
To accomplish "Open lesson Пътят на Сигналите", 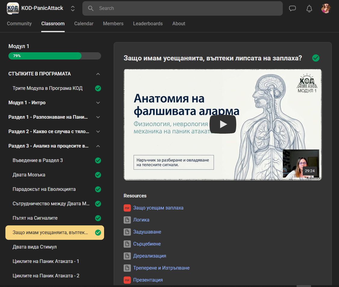I will pos(35,218).
